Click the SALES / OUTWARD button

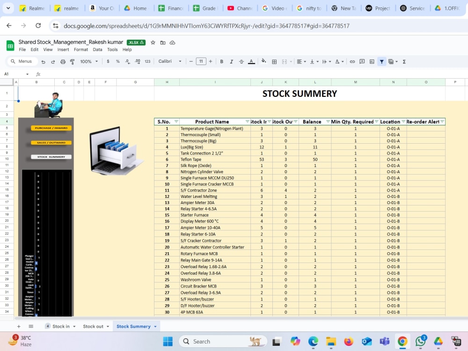coord(51,143)
